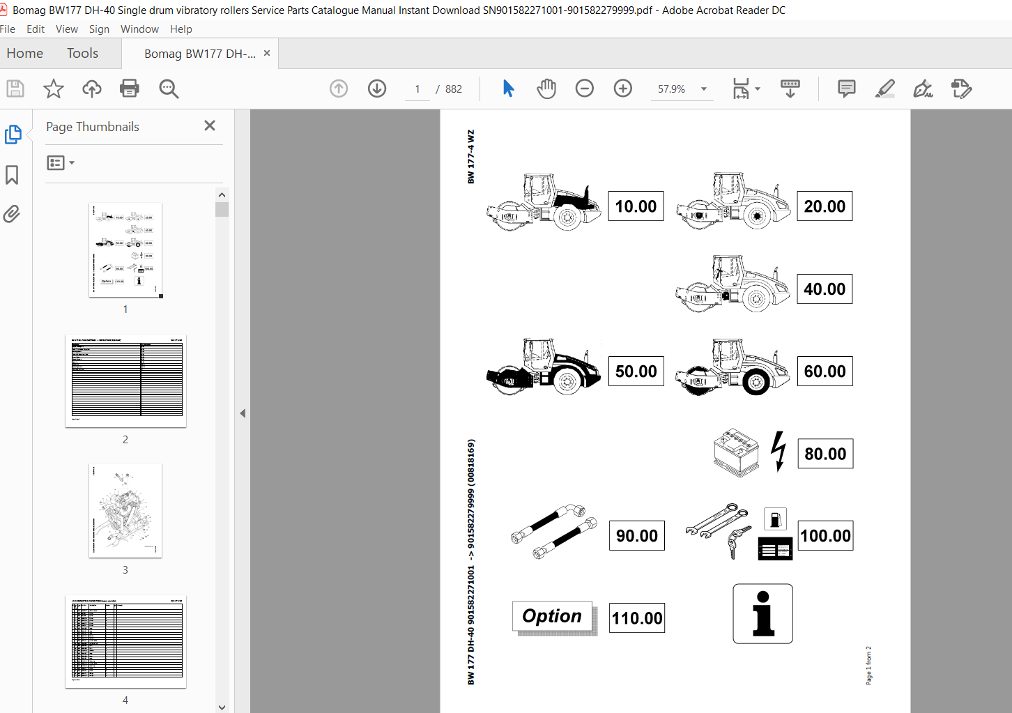Open the View menu
This screenshot has width=1012, height=713.
(x=67, y=29)
